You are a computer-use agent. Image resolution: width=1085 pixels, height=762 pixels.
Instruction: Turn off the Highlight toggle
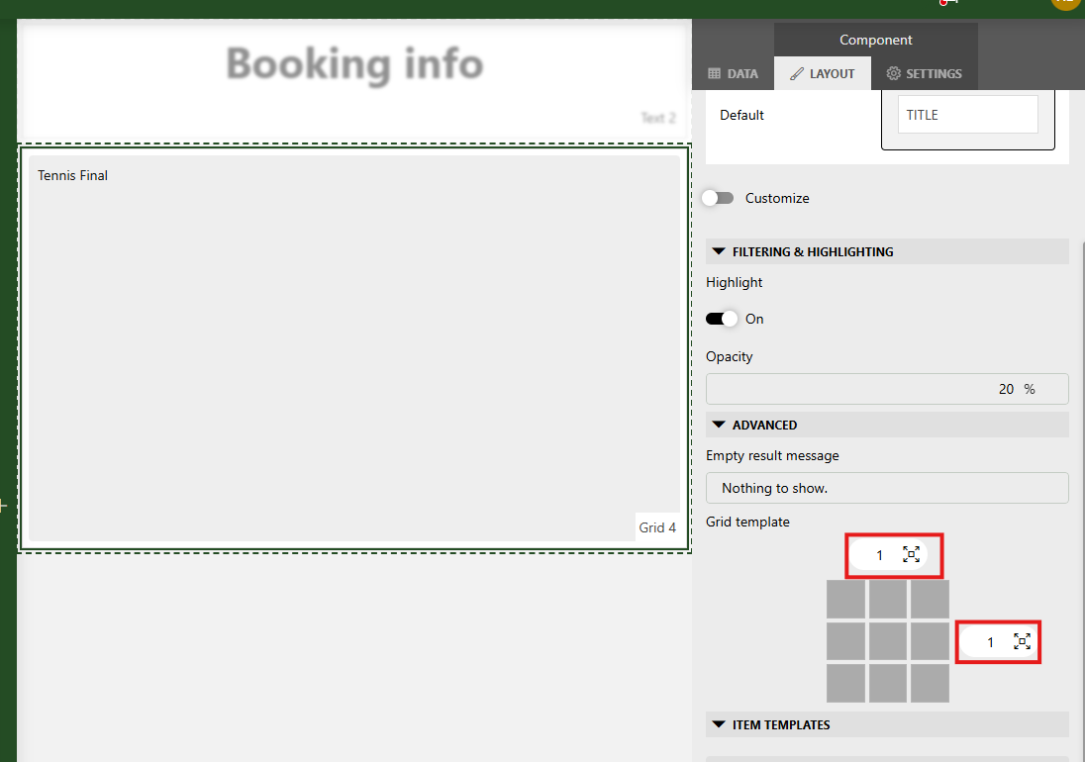(721, 318)
